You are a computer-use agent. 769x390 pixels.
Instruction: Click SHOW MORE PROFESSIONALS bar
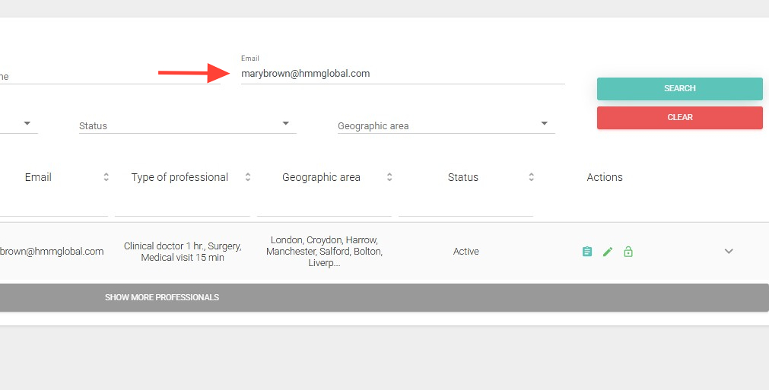pos(161,297)
